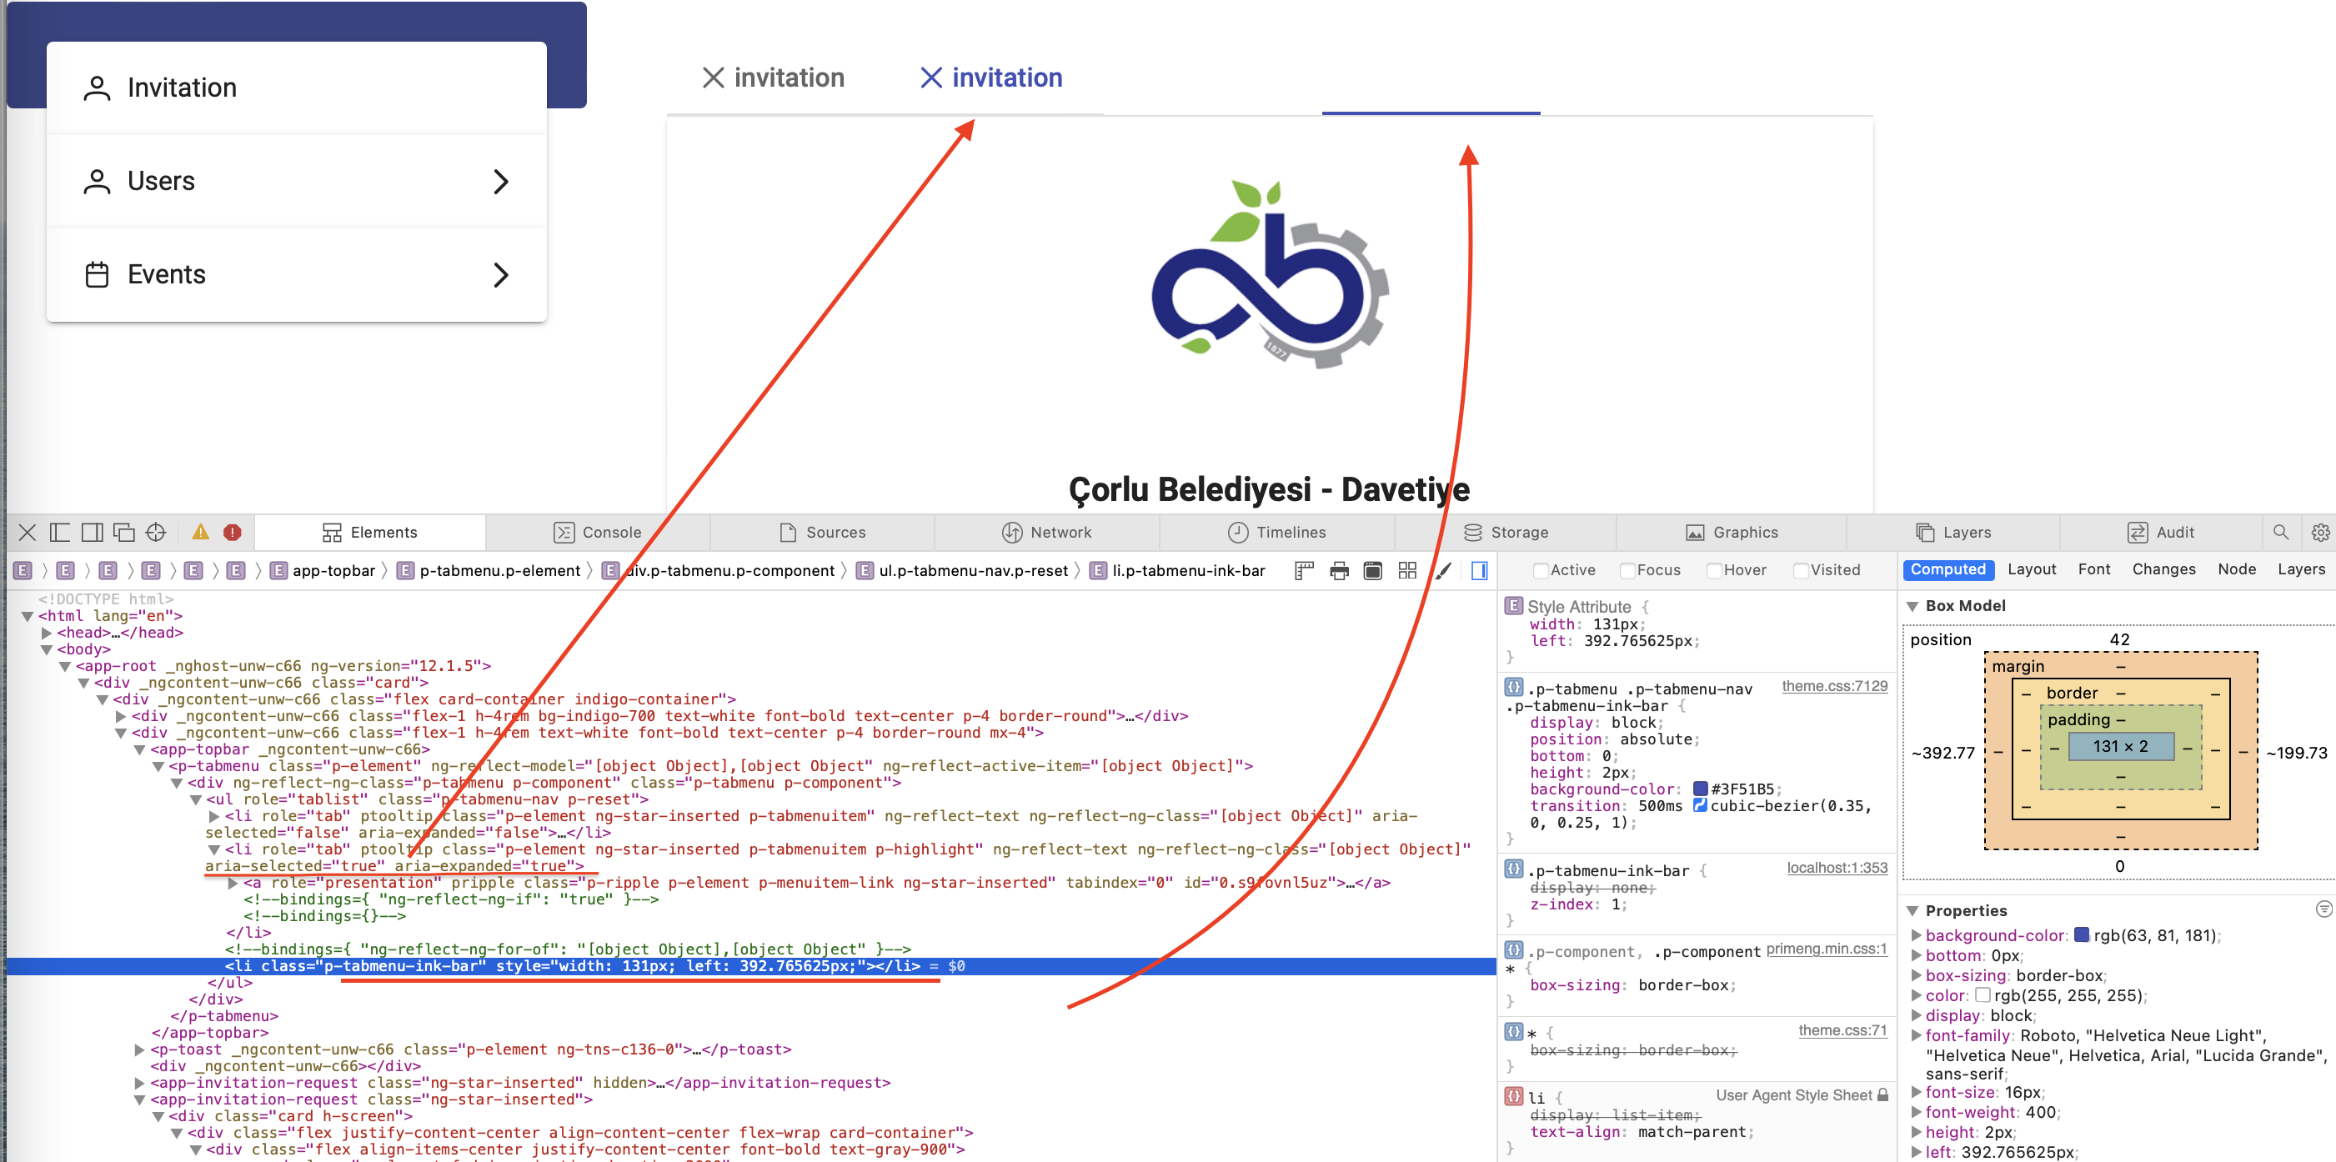
Task: Toggle the rulers icon in Elements toolbar
Action: tap(1304, 570)
